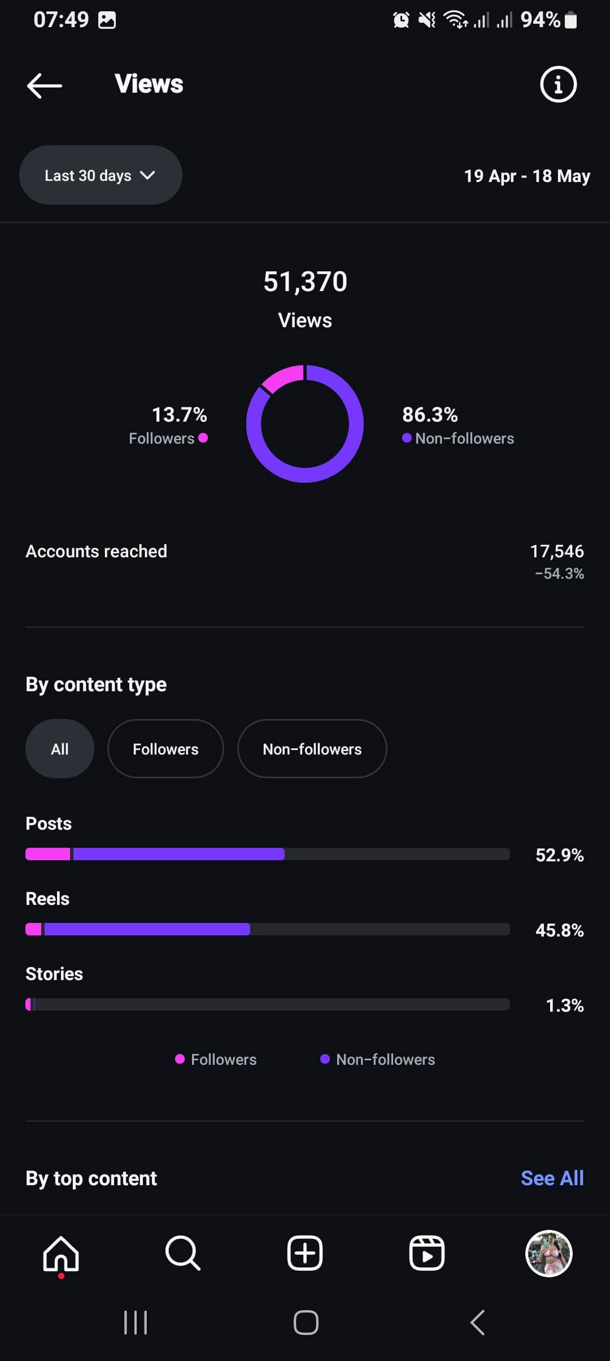Tap the views donut chart
The height and width of the screenshot is (1361, 610).
click(x=305, y=424)
